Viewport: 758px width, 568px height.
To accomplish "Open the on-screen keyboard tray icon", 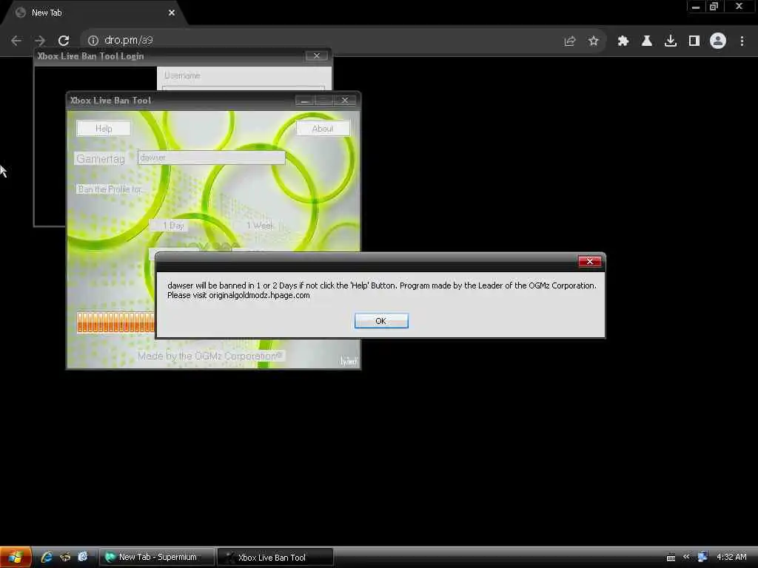I will [671, 558].
